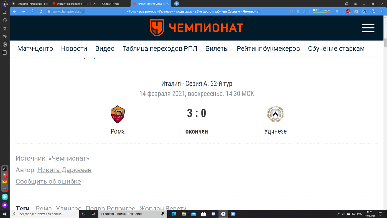Click the Windows taskbar search field

pos(45,214)
